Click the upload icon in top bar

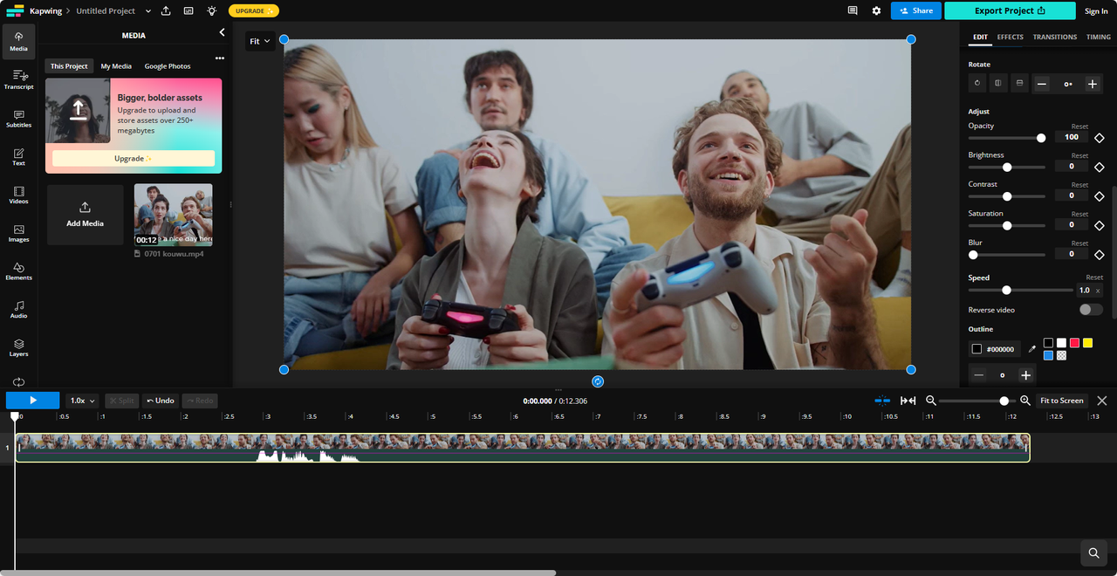coord(166,10)
